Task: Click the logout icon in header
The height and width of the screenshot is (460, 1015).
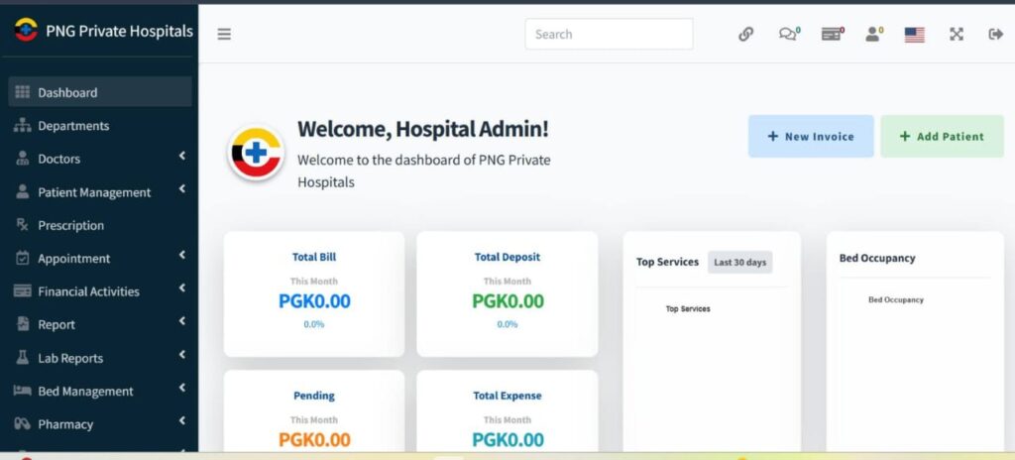Action: (x=995, y=34)
